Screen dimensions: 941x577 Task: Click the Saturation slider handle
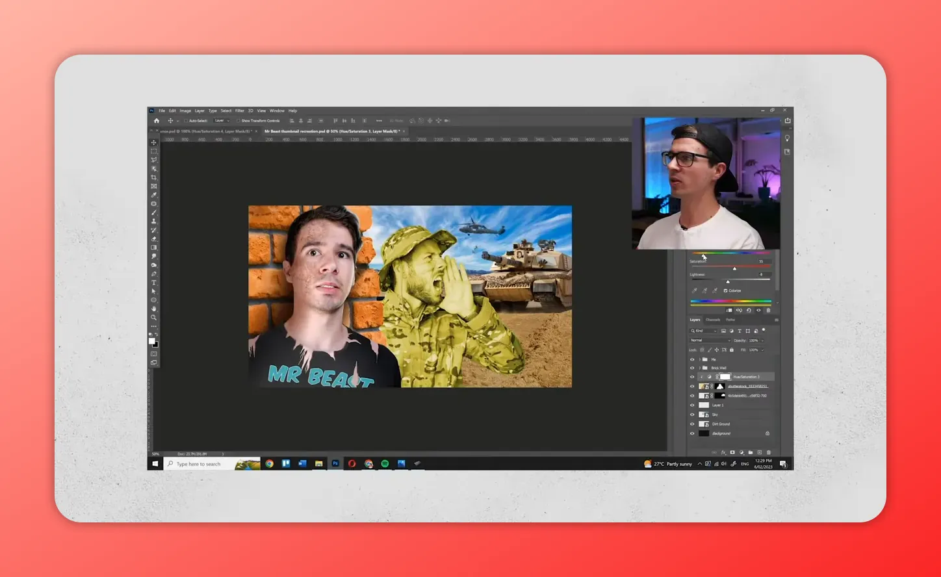(734, 268)
